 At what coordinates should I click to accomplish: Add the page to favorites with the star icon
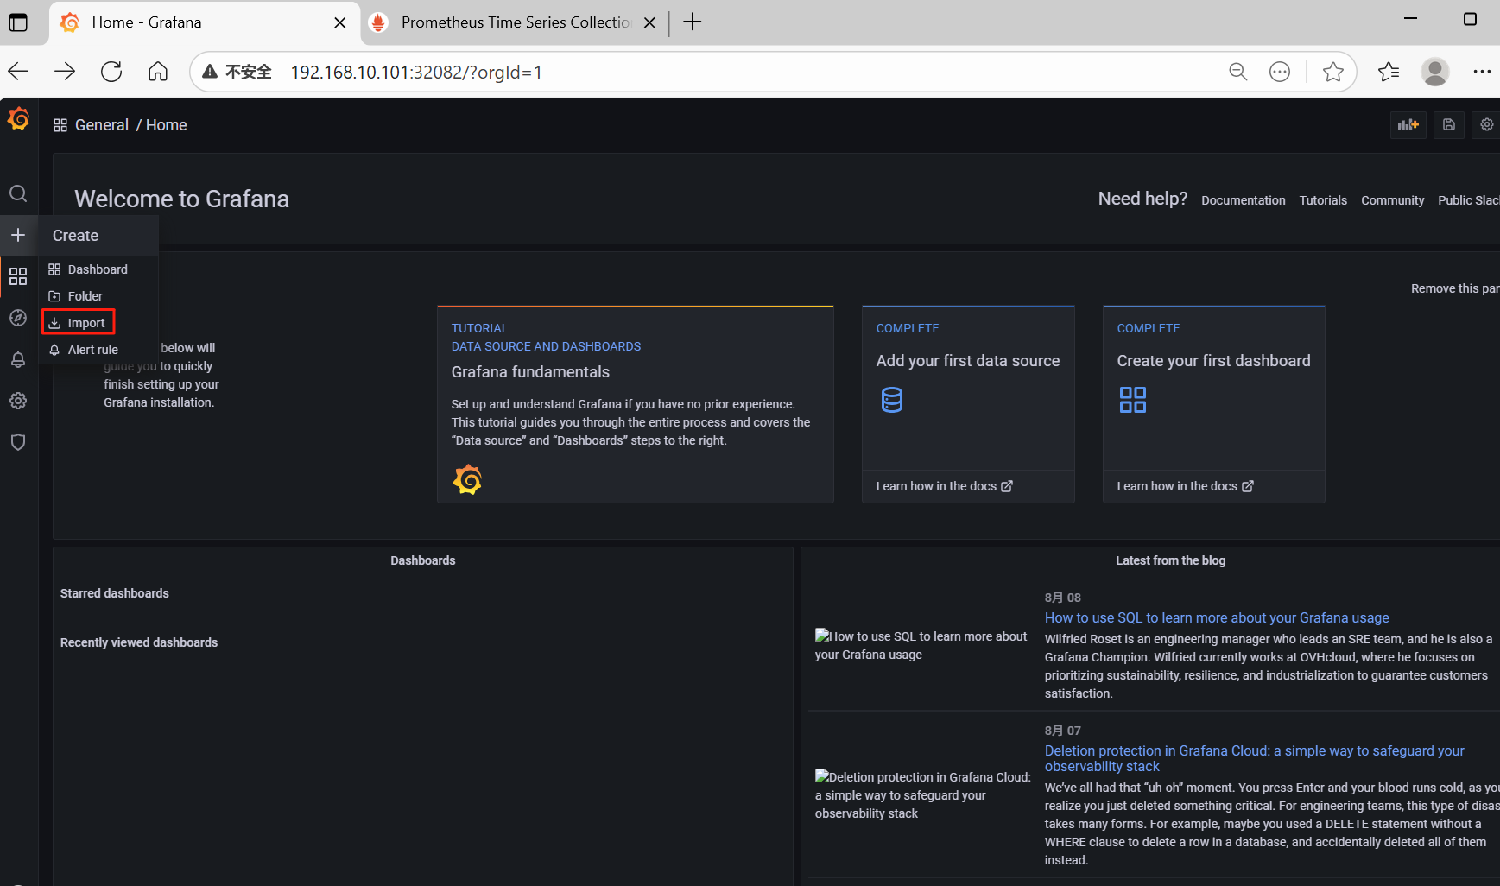click(x=1333, y=72)
